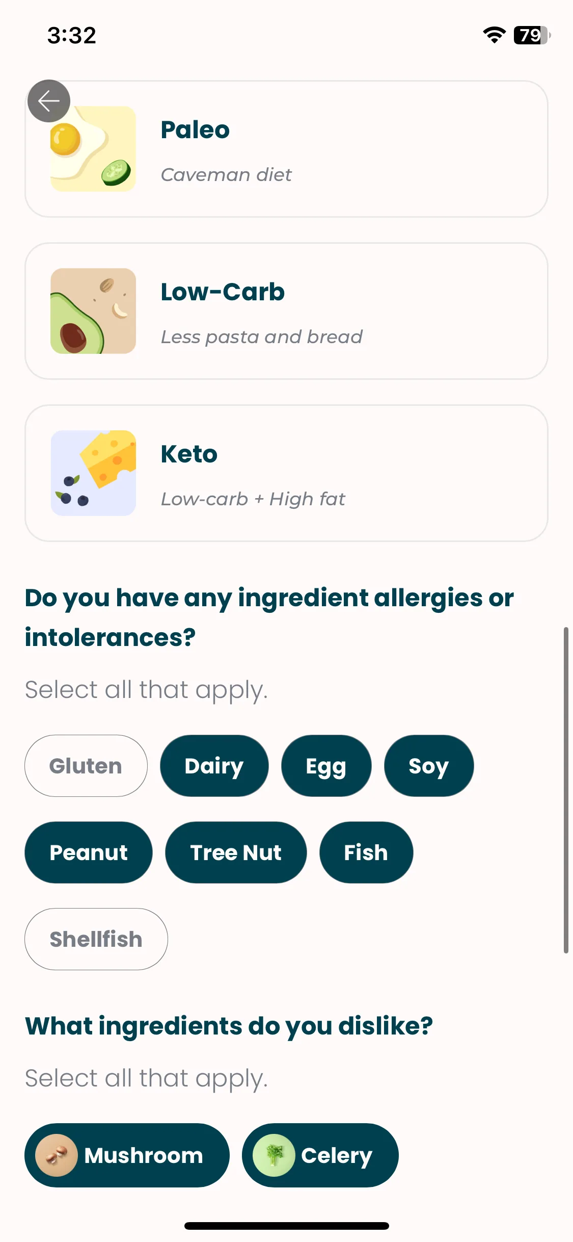
Task: Deselect the Tree Nut chip
Action: (236, 852)
